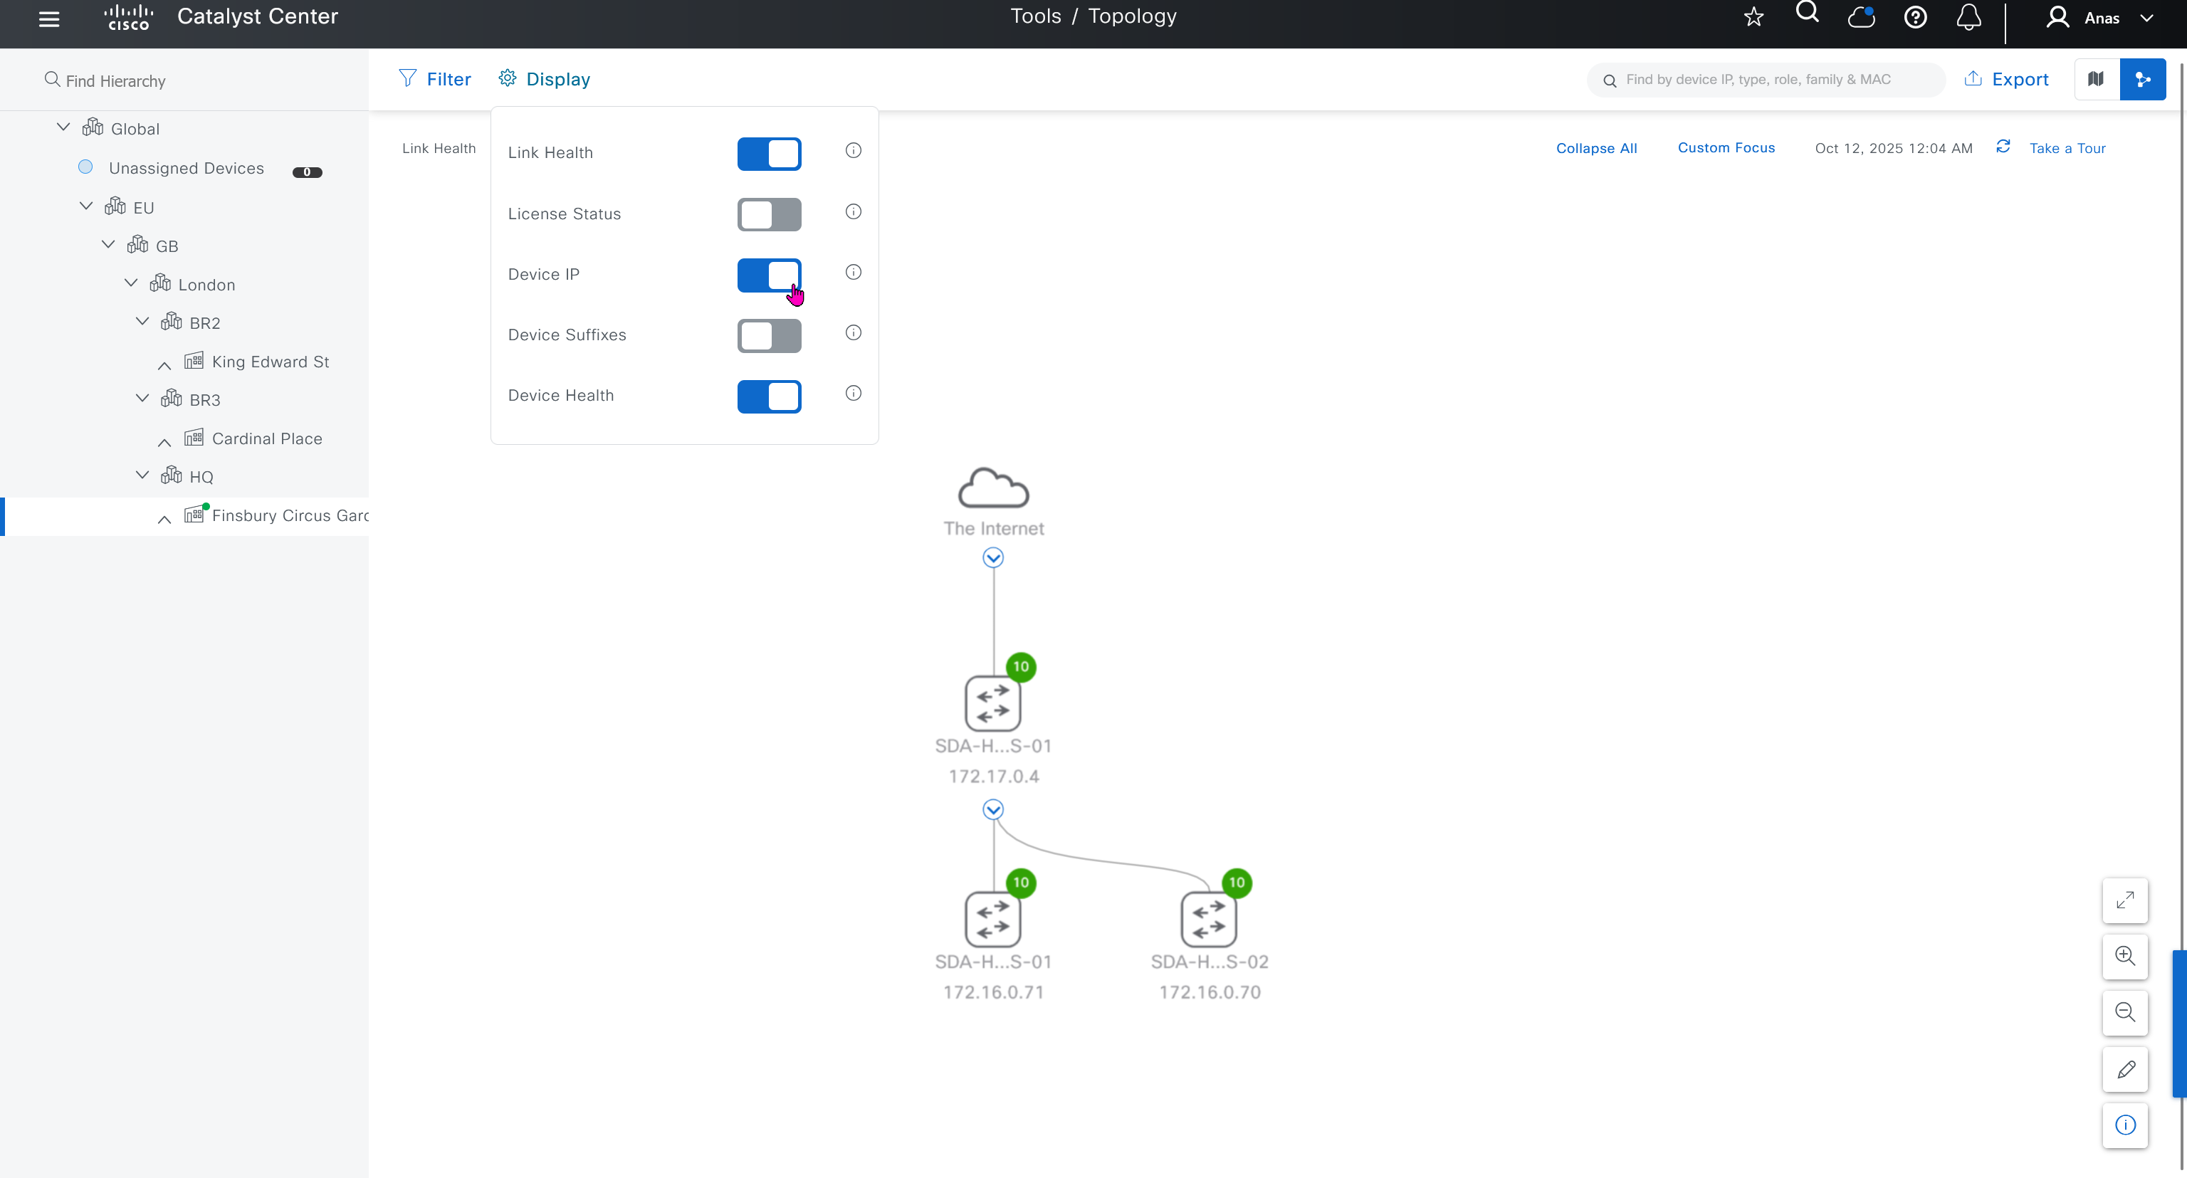Disable the Device Health toggle

pyautogui.click(x=768, y=396)
